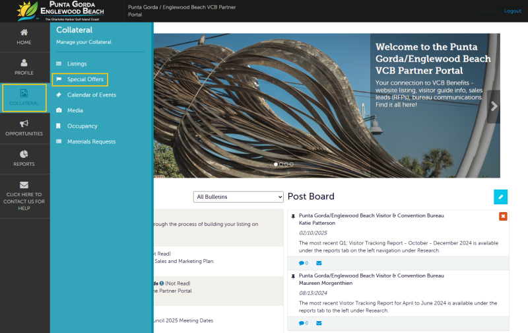
Task: Open comments on the 08/13/2024 post
Action: (303, 323)
